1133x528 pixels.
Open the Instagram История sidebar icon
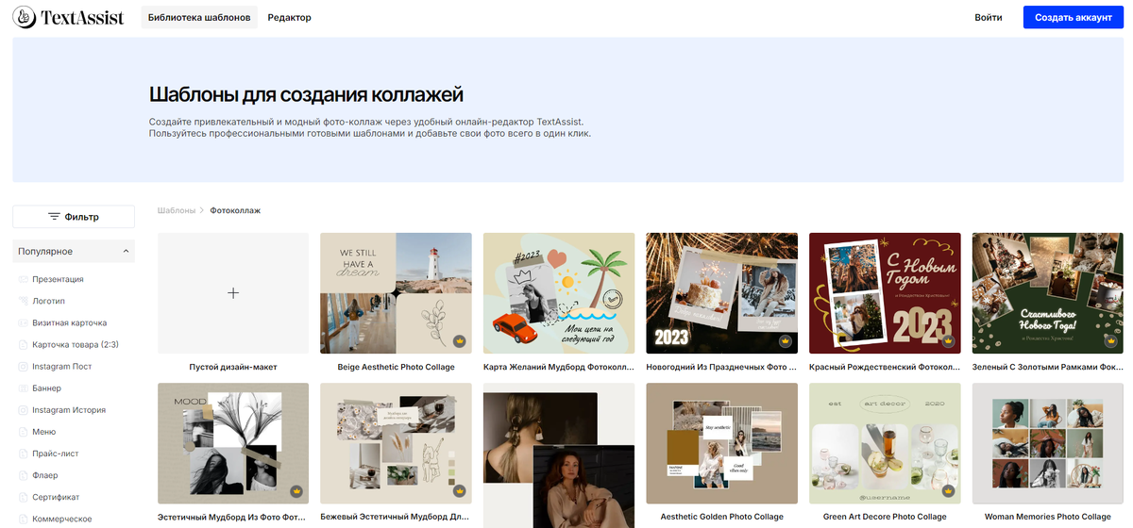24,410
